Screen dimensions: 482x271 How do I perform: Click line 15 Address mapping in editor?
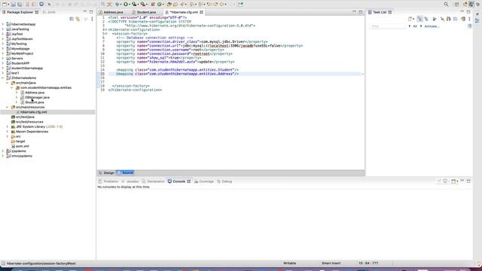pos(178,74)
